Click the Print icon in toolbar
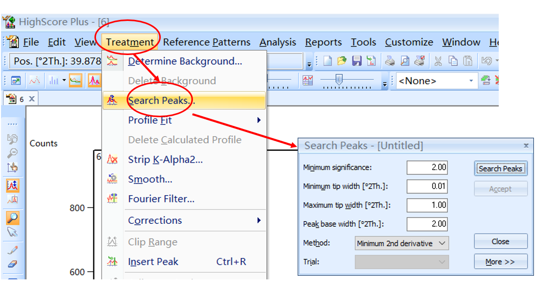Viewport: 536px width, 286px height. pos(389,62)
